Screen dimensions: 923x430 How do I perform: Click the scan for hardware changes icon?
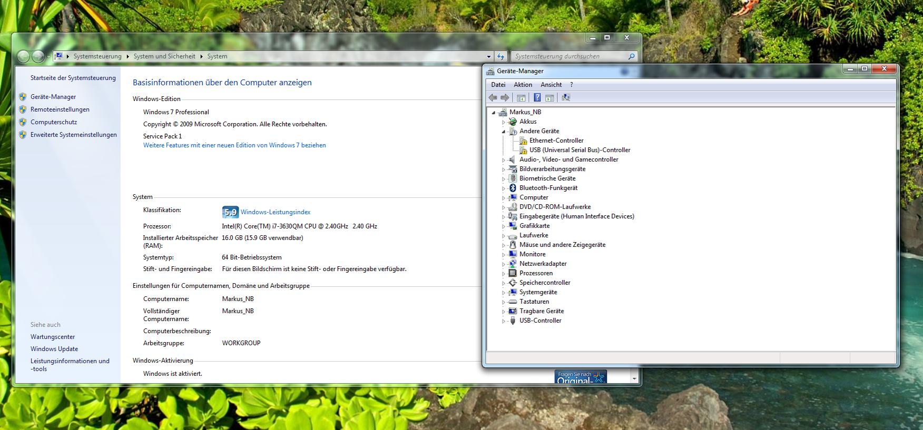[x=566, y=97]
